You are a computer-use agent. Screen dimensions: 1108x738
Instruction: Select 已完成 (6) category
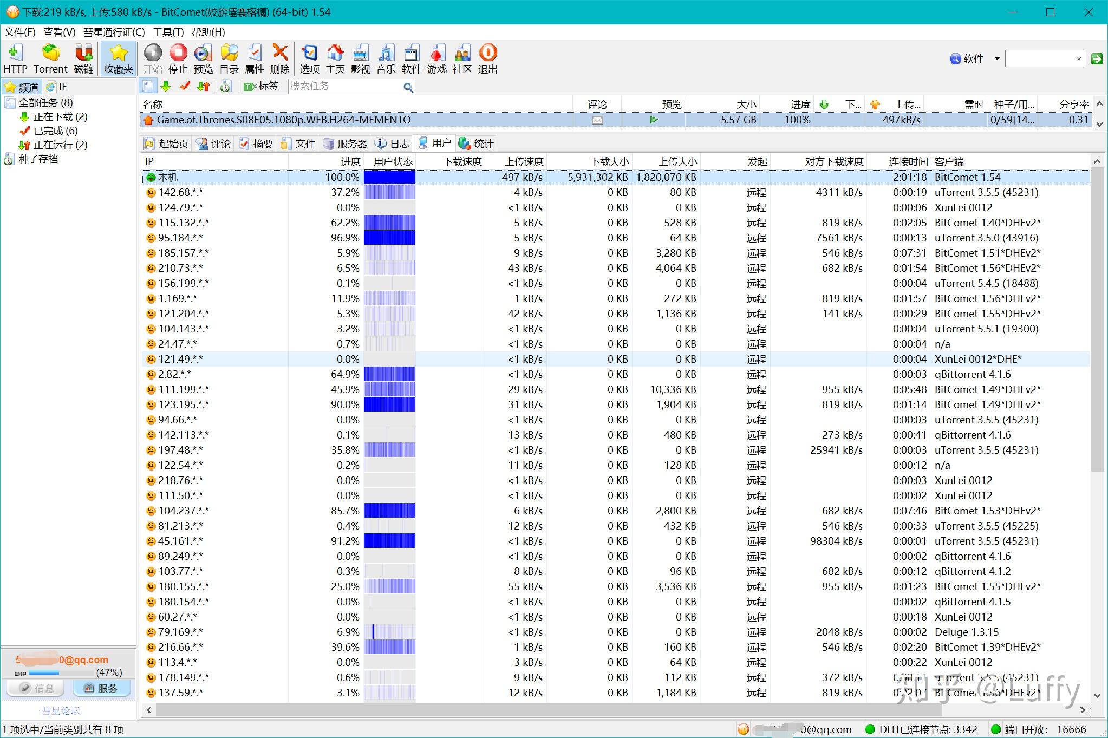tap(55, 130)
